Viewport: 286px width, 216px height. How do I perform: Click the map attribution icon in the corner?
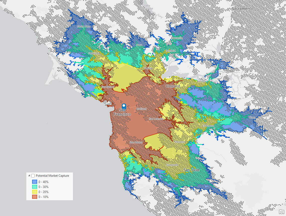(x=281, y=212)
